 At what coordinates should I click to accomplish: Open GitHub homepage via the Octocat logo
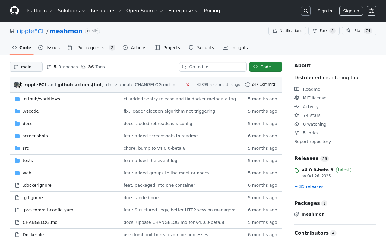(x=14, y=11)
